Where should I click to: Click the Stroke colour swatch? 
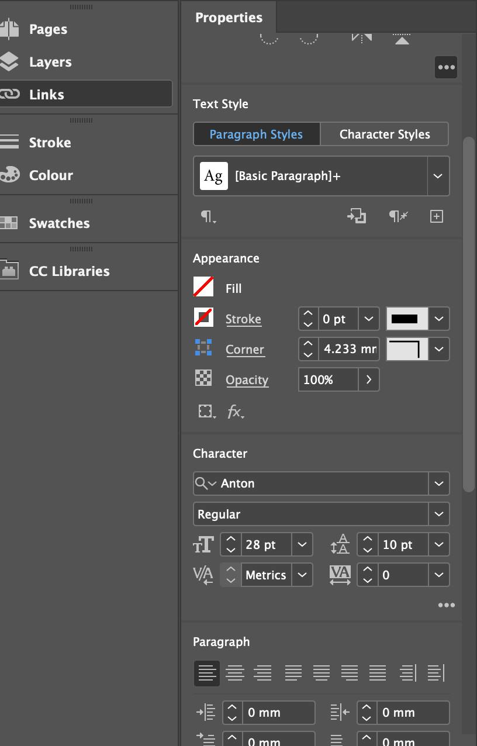[x=203, y=317]
